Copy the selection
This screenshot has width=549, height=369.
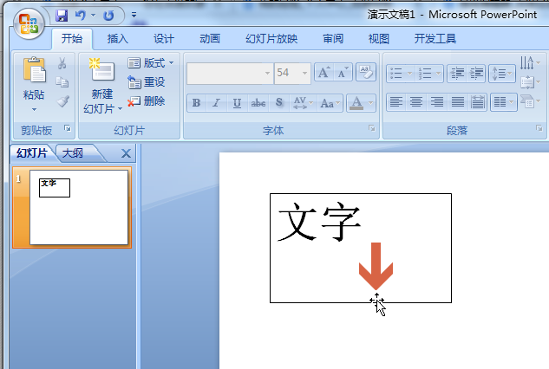point(62,82)
